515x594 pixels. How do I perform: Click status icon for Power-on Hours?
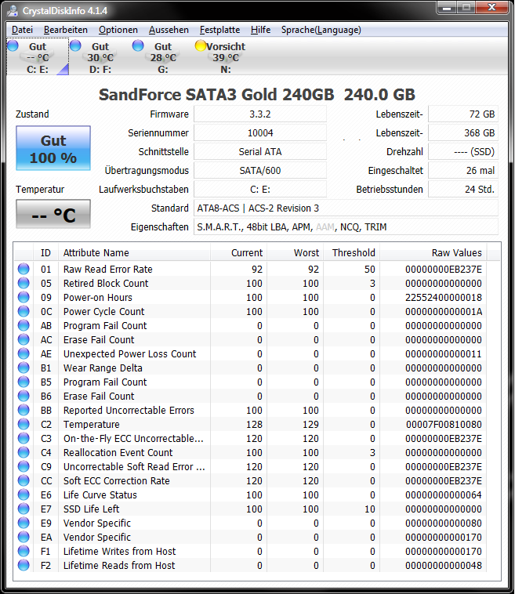tap(24, 297)
